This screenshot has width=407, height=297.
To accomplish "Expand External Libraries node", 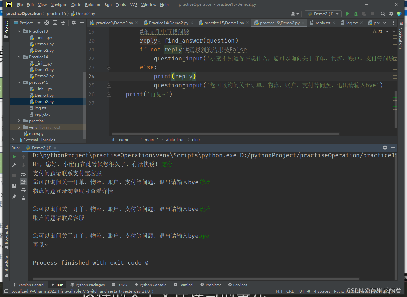I will click(x=13, y=140).
